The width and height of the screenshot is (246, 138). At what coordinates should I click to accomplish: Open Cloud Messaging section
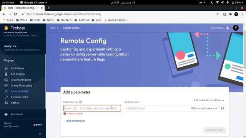point(21,80)
